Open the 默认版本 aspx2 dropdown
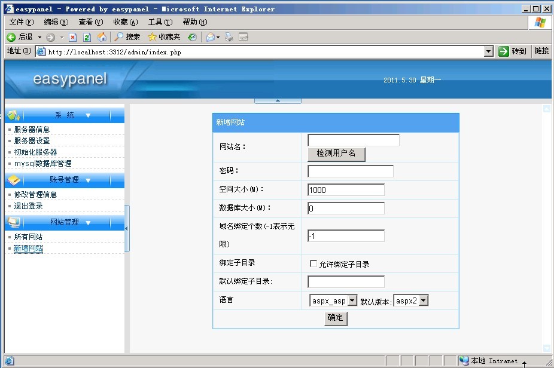This screenshot has width=554, height=368. click(423, 300)
